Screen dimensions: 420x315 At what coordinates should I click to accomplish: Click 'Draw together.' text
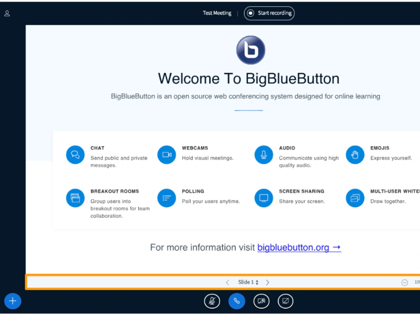(x=388, y=202)
